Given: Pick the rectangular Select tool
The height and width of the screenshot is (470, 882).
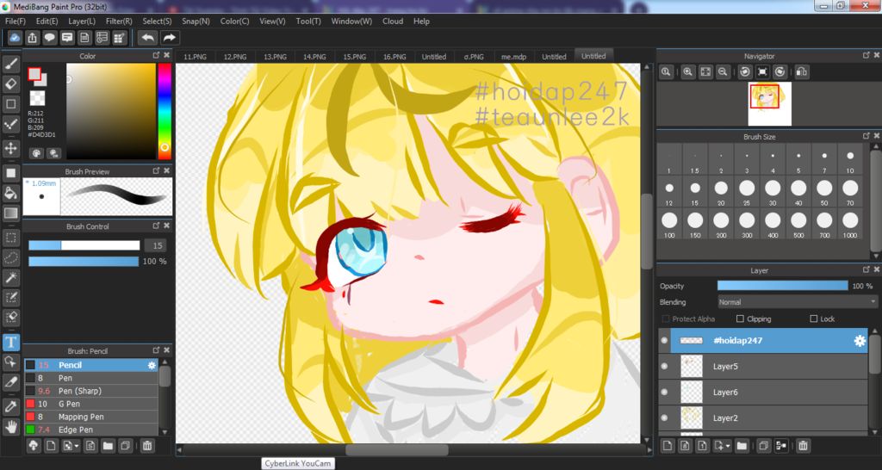Looking at the screenshot, I should pyautogui.click(x=11, y=238).
